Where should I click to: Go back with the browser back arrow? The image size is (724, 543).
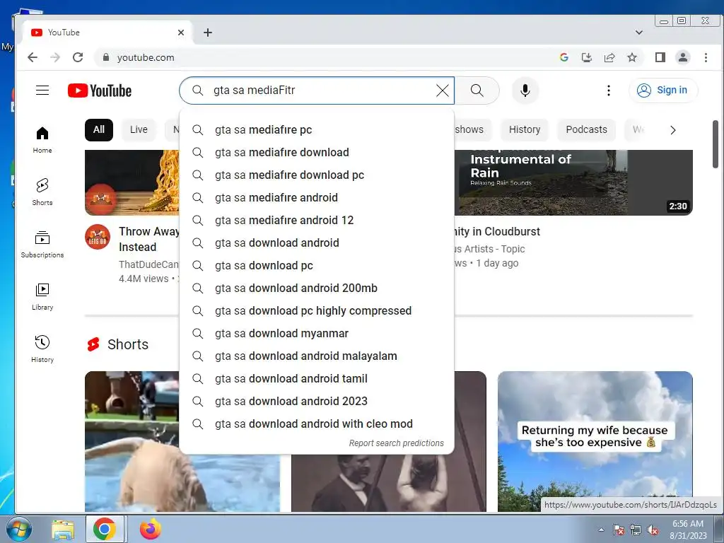coord(33,57)
